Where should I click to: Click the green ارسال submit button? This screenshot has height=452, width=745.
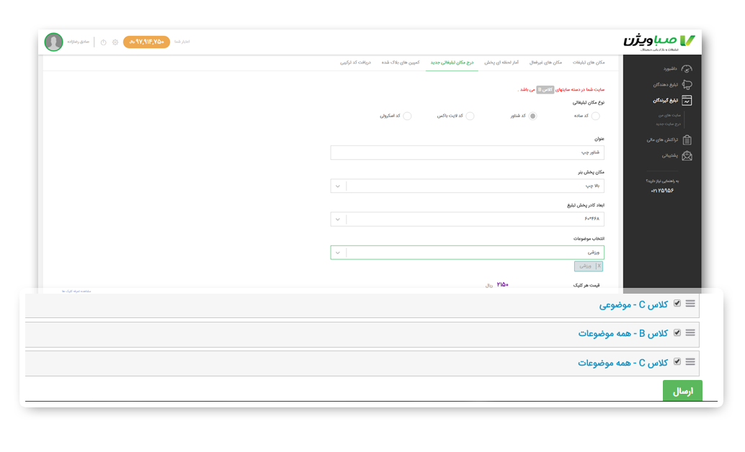[682, 391]
